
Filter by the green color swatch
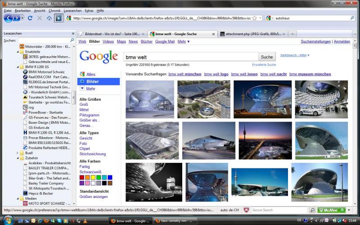tap(99, 177)
